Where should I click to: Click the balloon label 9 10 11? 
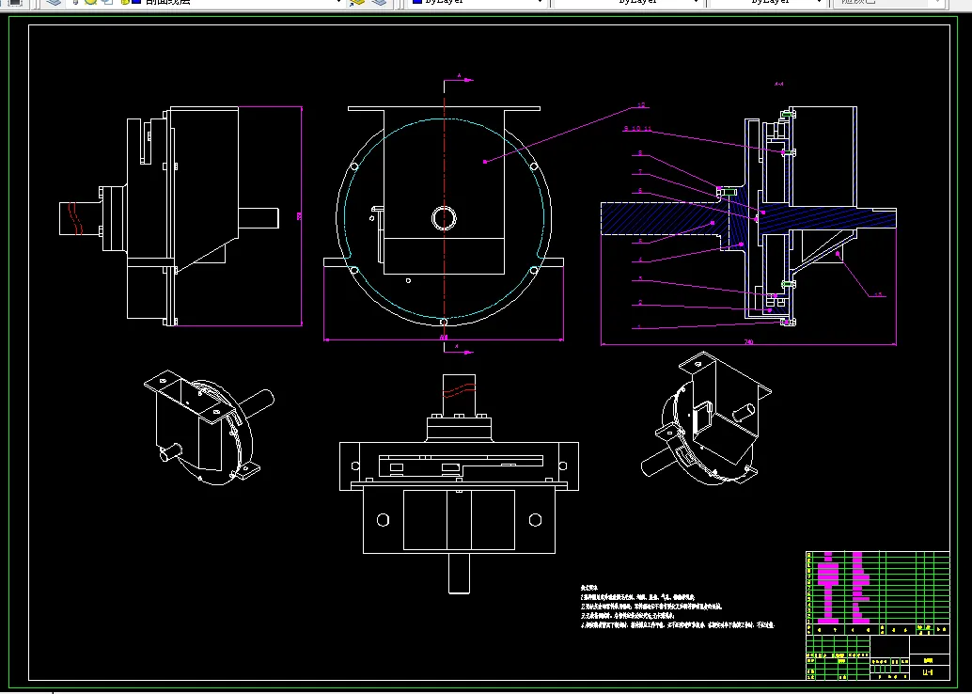coord(637,129)
